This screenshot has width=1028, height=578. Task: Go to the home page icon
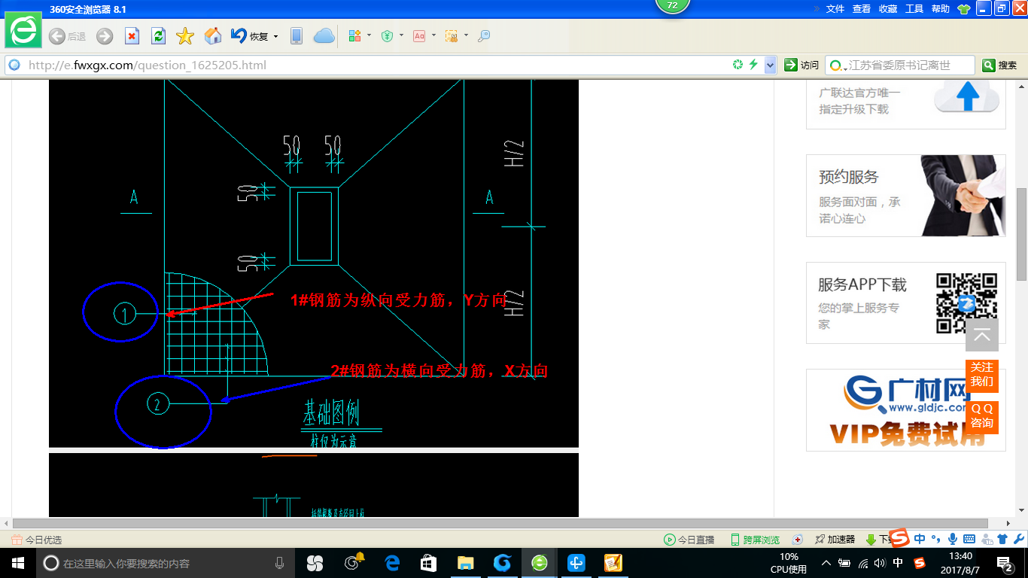(x=213, y=36)
